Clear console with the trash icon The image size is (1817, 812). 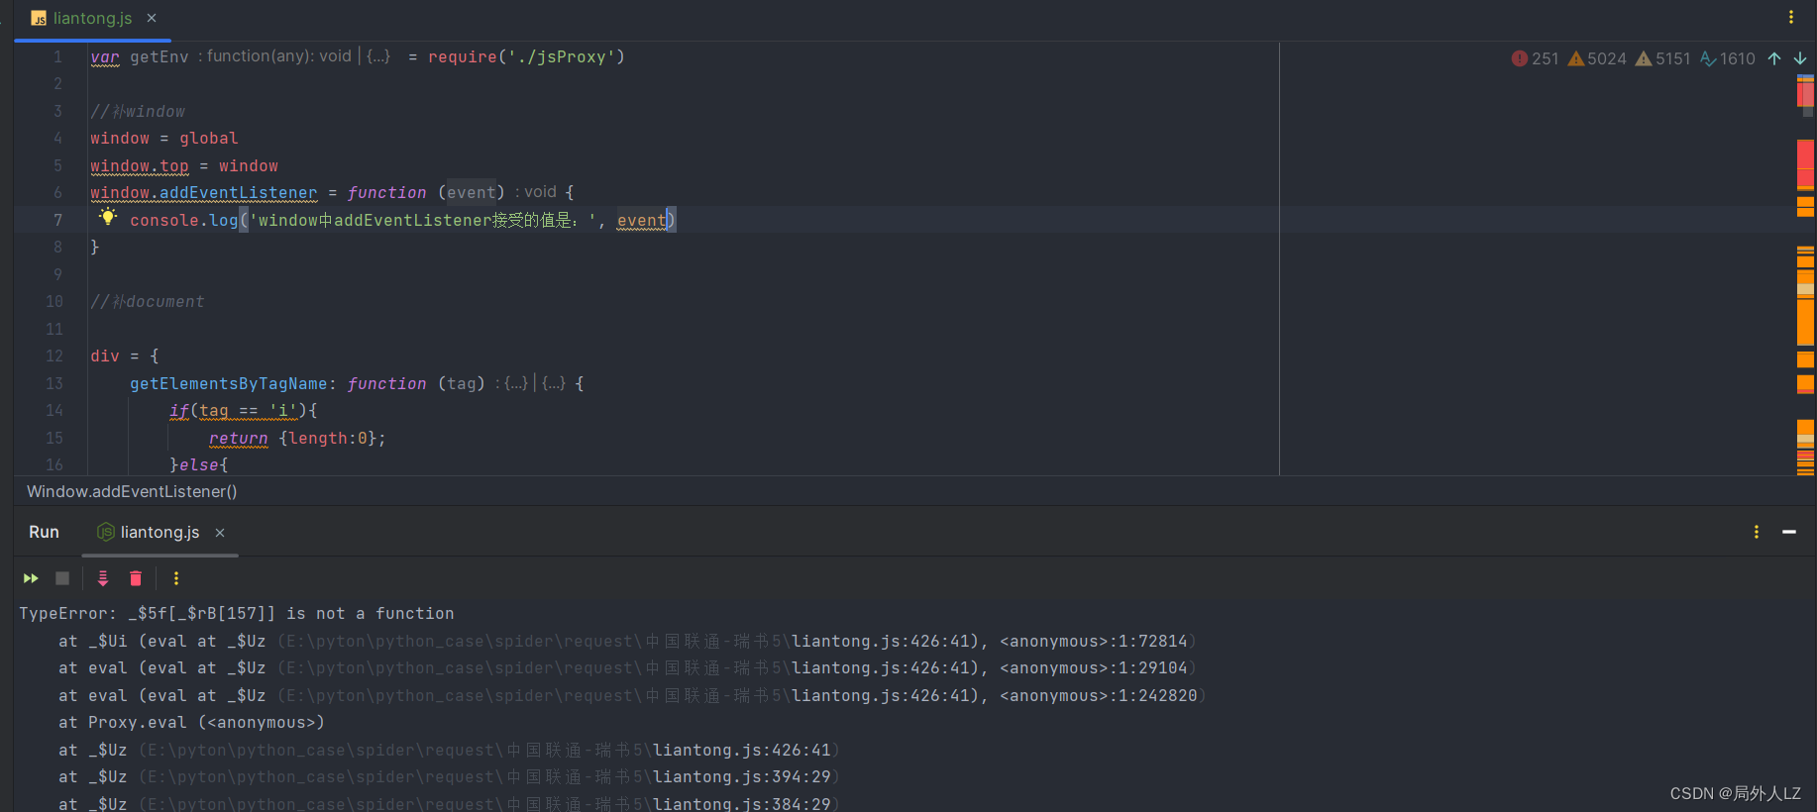(x=136, y=578)
